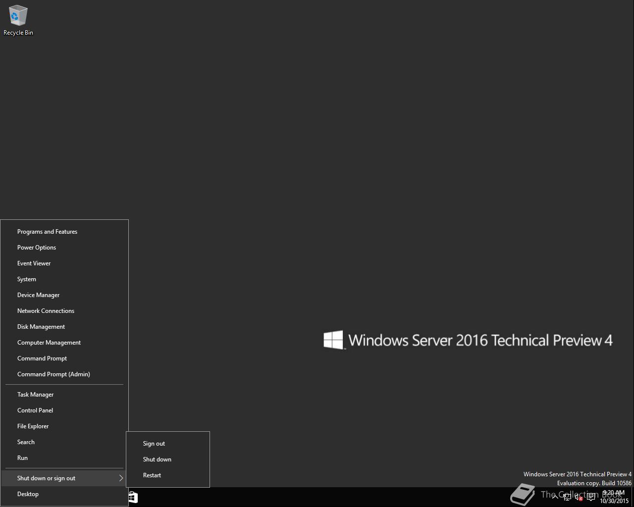Image resolution: width=634 pixels, height=507 pixels.
Task: Open the Recycle Bin desktop icon
Action: pos(18,21)
